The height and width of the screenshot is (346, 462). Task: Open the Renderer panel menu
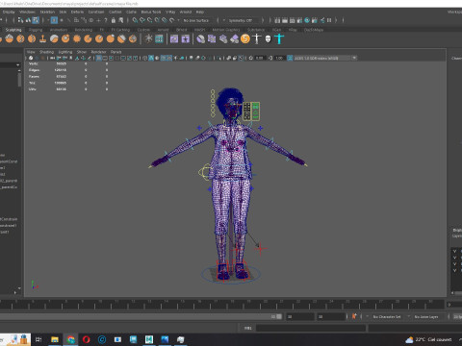[98, 52]
